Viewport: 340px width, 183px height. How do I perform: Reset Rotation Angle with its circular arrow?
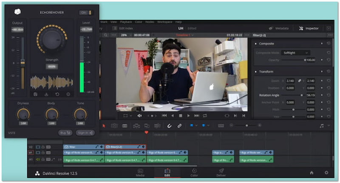coord(329,95)
